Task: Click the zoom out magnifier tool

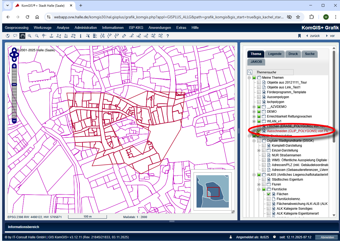Action: [x=37, y=36]
